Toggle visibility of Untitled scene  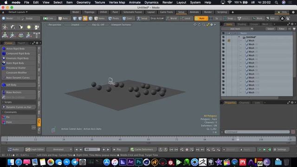[223, 37]
